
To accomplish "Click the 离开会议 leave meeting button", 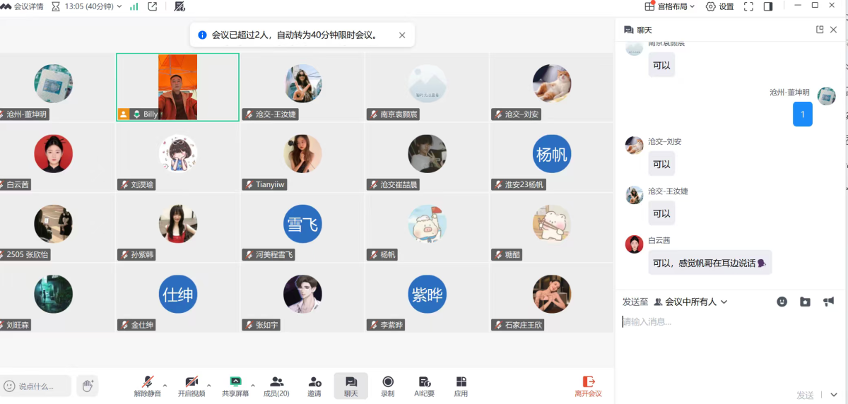I will [588, 386].
